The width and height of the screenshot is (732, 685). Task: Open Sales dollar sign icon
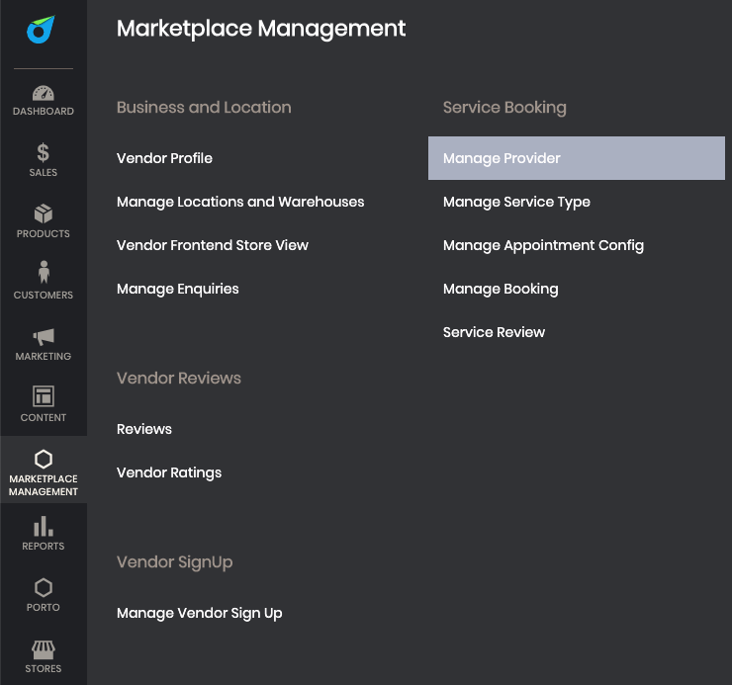pyautogui.click(x=44, y=153)
